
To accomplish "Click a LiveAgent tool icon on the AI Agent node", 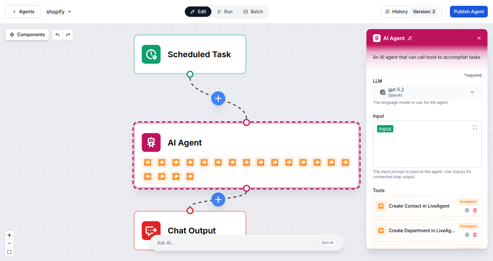I will coord(148,162).
